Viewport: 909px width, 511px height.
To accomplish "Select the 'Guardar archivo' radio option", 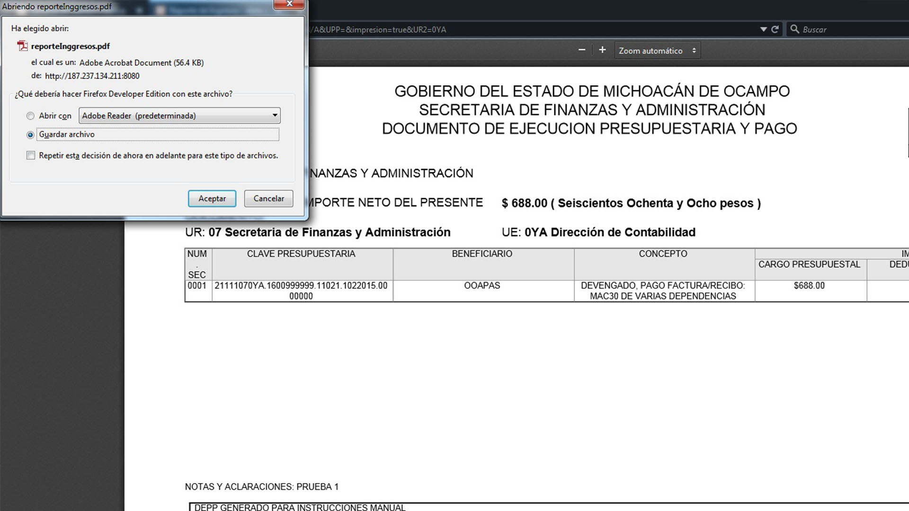I will pyautogui.click(x=31, y=135).
